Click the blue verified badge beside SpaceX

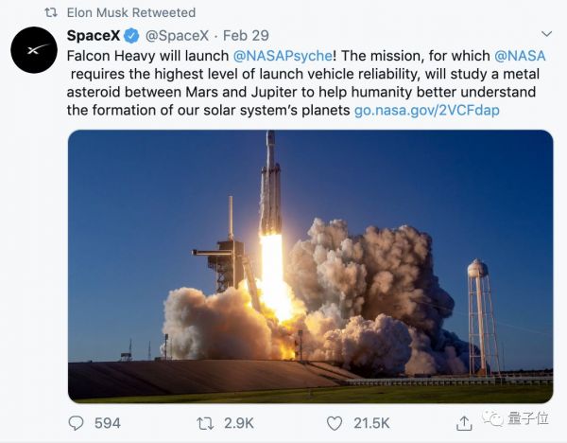click(133, 37)
